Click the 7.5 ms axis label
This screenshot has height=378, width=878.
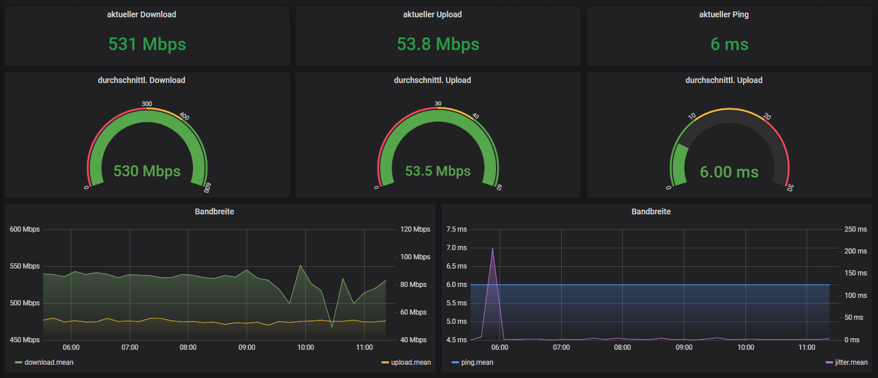pyautogui.click(x=457, y=229)
